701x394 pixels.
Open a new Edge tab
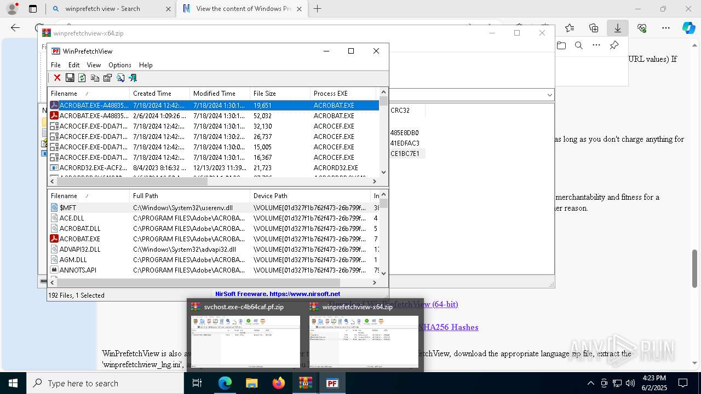[317, 9]
